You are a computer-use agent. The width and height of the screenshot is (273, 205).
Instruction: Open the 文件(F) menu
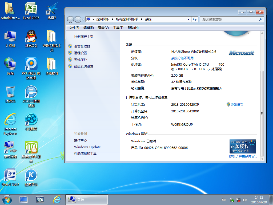74,28
